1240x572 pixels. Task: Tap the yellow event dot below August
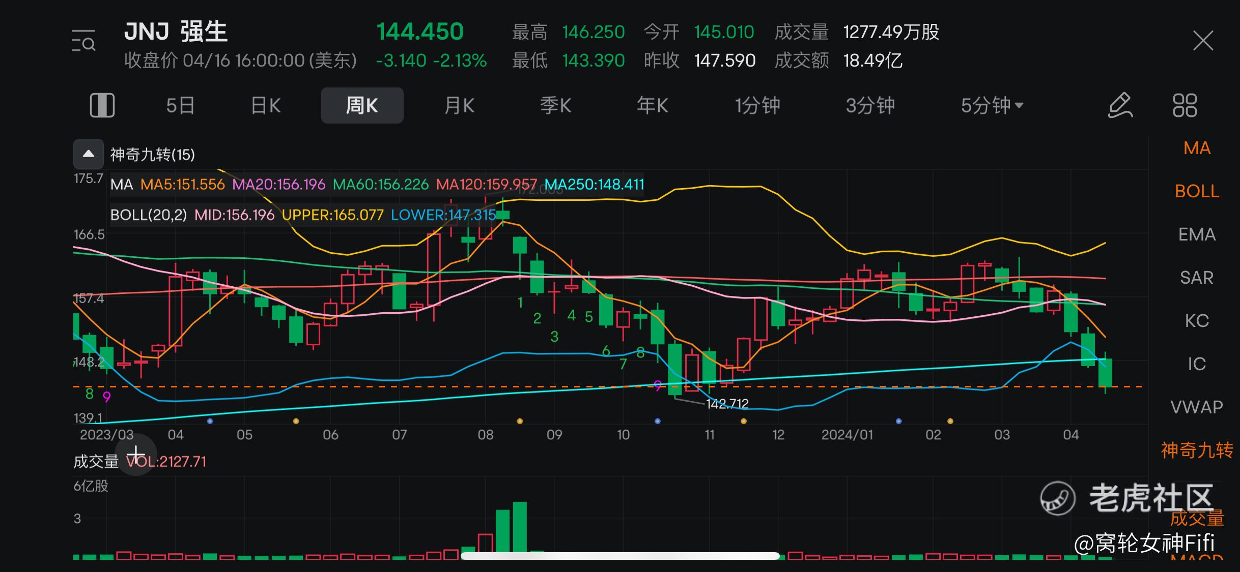[x=520, y=421]
